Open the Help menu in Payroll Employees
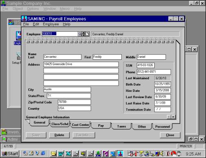Viewport: 206px width, 158px height. (66, 24)
